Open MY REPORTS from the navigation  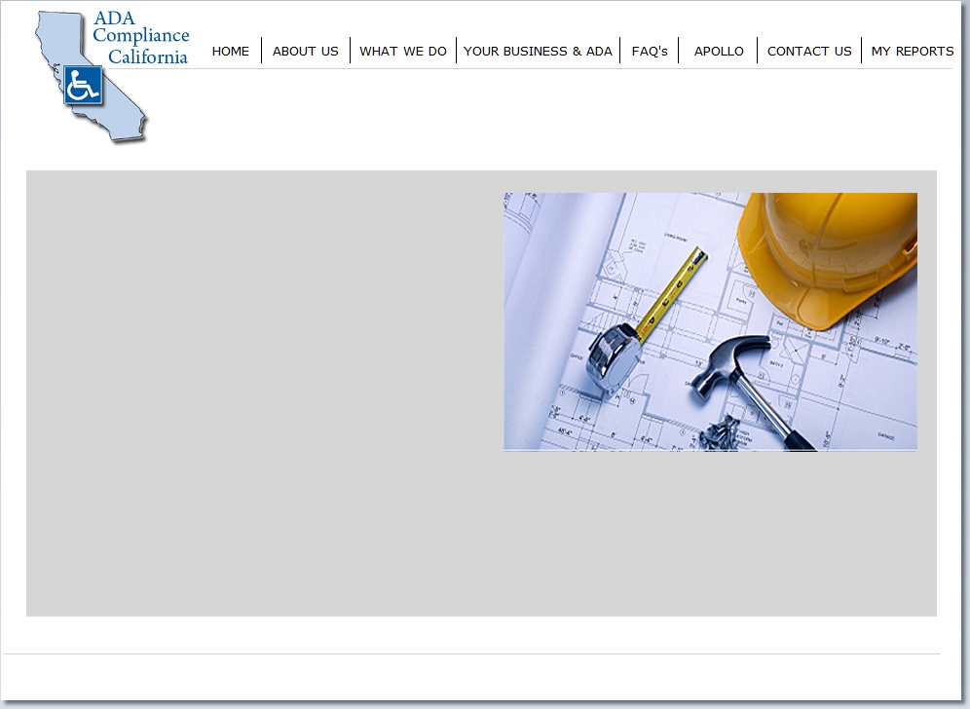(913, 52)
